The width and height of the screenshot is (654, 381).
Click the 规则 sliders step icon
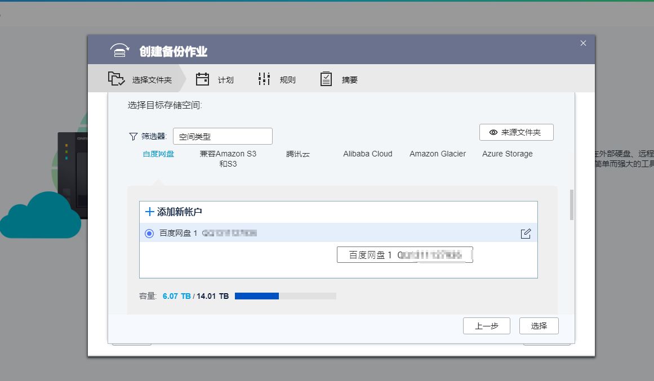coord(263,79)
